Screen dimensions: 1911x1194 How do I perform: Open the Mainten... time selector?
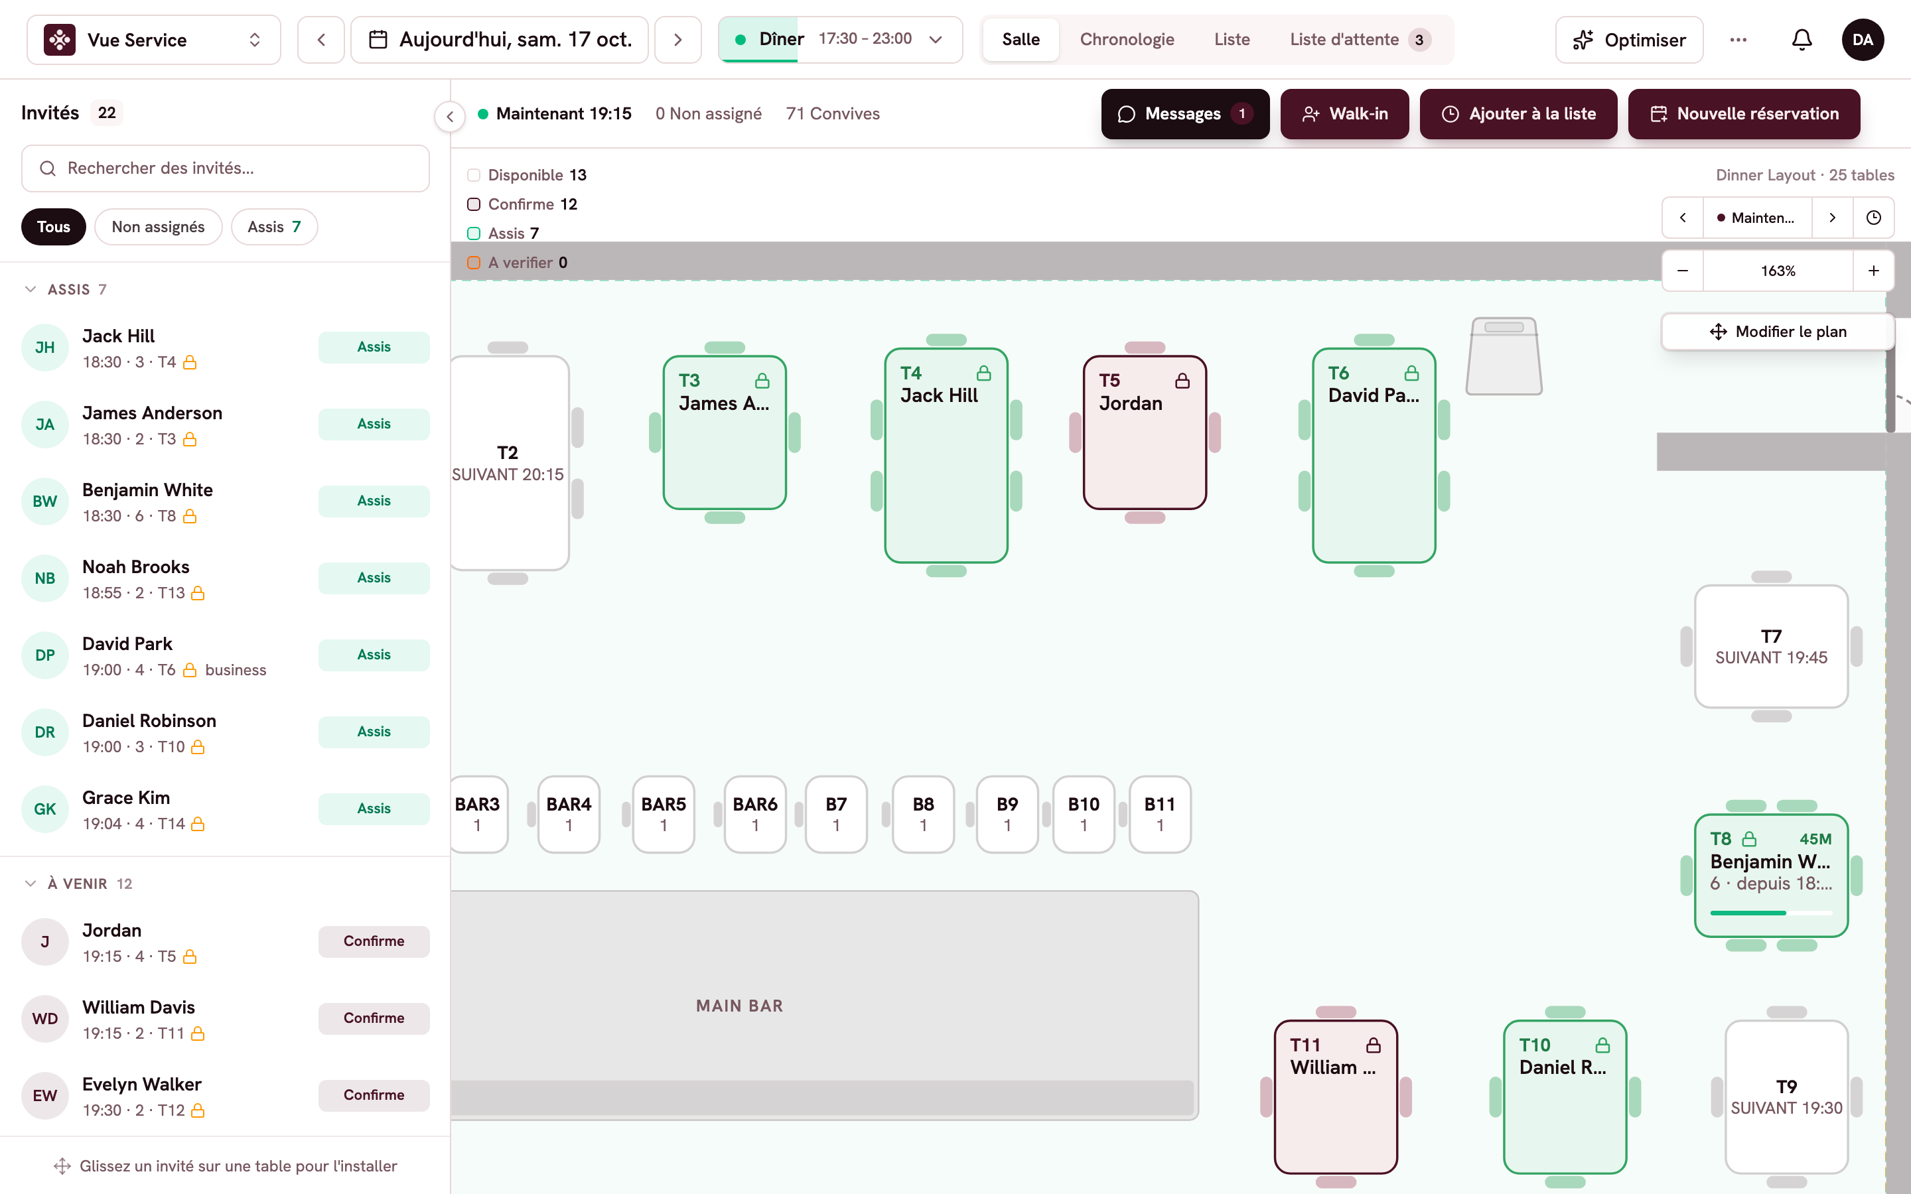pyautogui.click(x=1758, y=218)
